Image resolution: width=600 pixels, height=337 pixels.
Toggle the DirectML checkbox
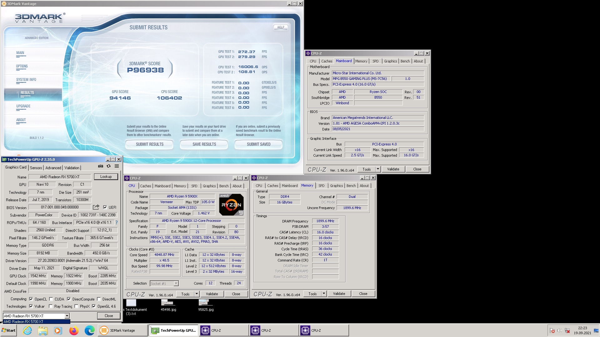pos(99,299)
